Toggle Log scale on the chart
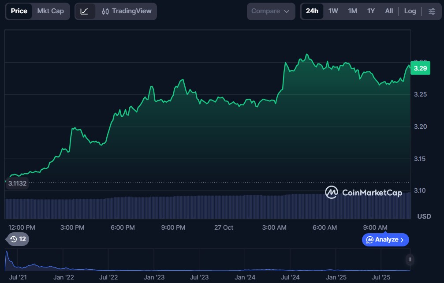 [410, 11]
